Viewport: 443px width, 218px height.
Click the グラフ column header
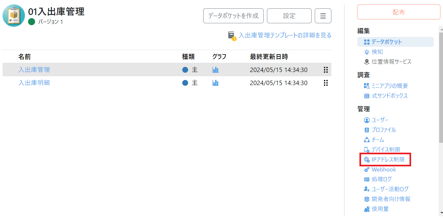(x=219, y=57)
